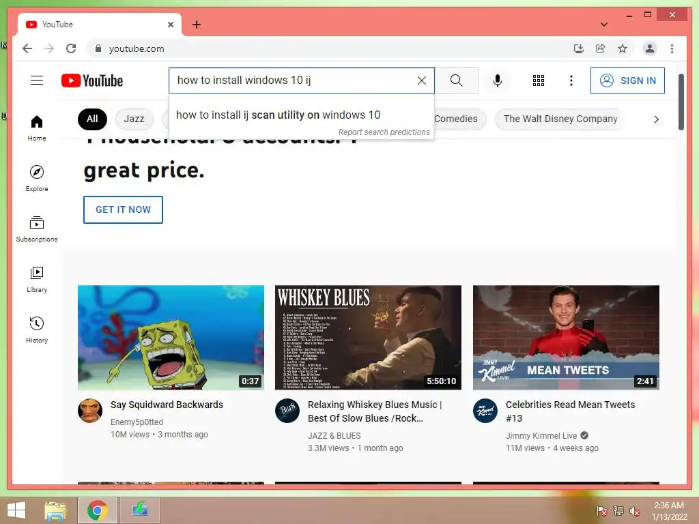Click JAZZ & BLUES channel avatar
699x524 pixels.
pos(287,411)
